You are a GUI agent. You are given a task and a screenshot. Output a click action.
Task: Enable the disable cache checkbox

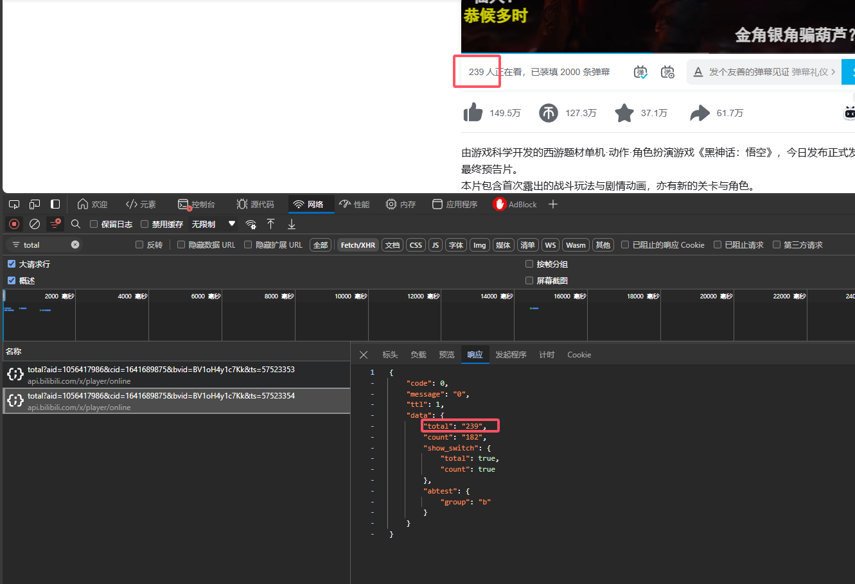point(145,224)
